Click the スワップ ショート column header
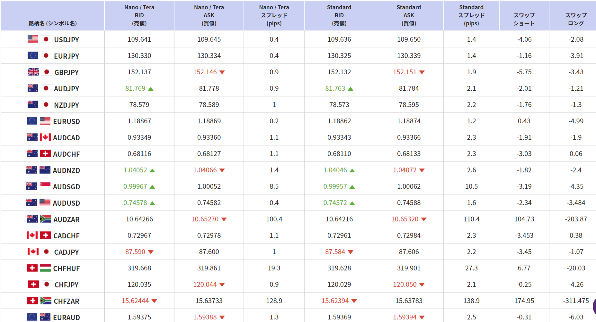The height and width of the screenshot is (322, 596). tap(524, 19)
